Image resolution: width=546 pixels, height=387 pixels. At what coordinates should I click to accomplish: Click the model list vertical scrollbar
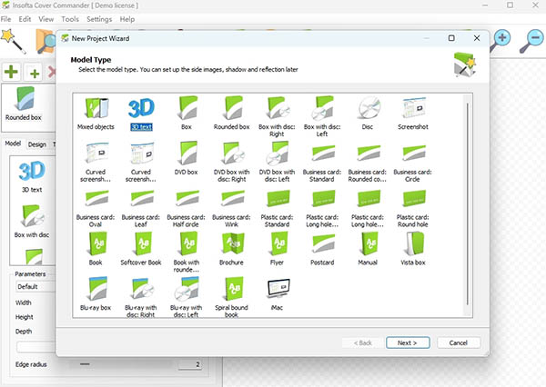[x=468, y=204]
